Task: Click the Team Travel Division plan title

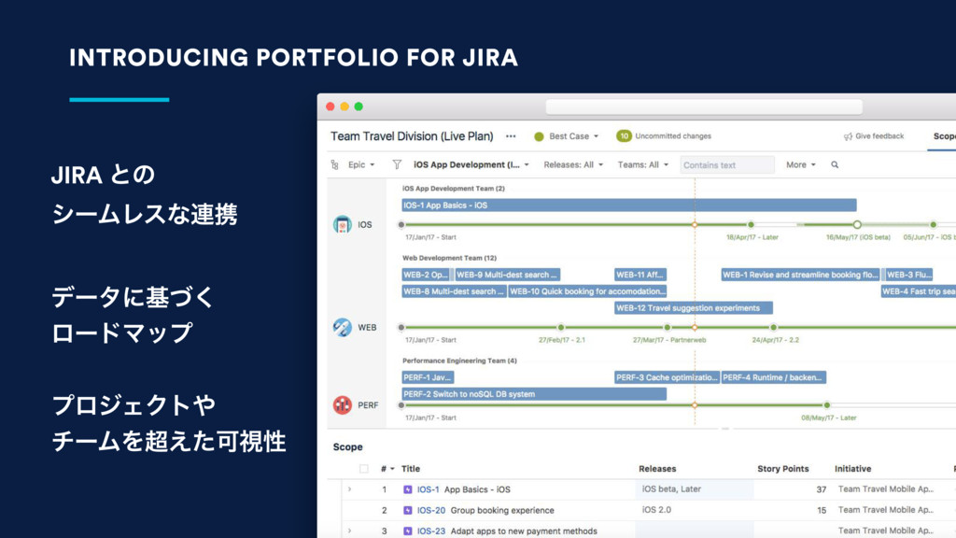Action: coord(412,136)
